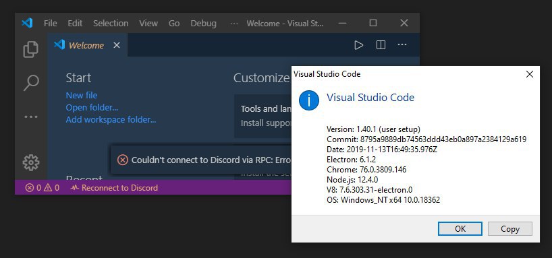Run the file with the play icon
The image size is (552, 258).
click(358, 45)
